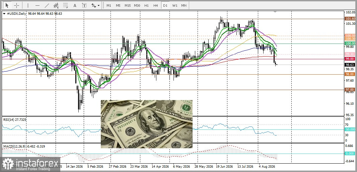Click the 4 Aug 2026 date label
357x172 pixels.
coord(267,166)
